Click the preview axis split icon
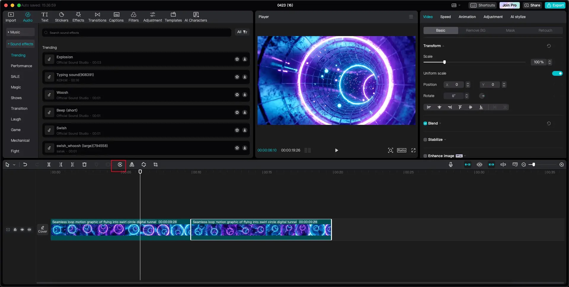Image resolution: width=569 pixels, height=287 pixels. tap(503, 165)
